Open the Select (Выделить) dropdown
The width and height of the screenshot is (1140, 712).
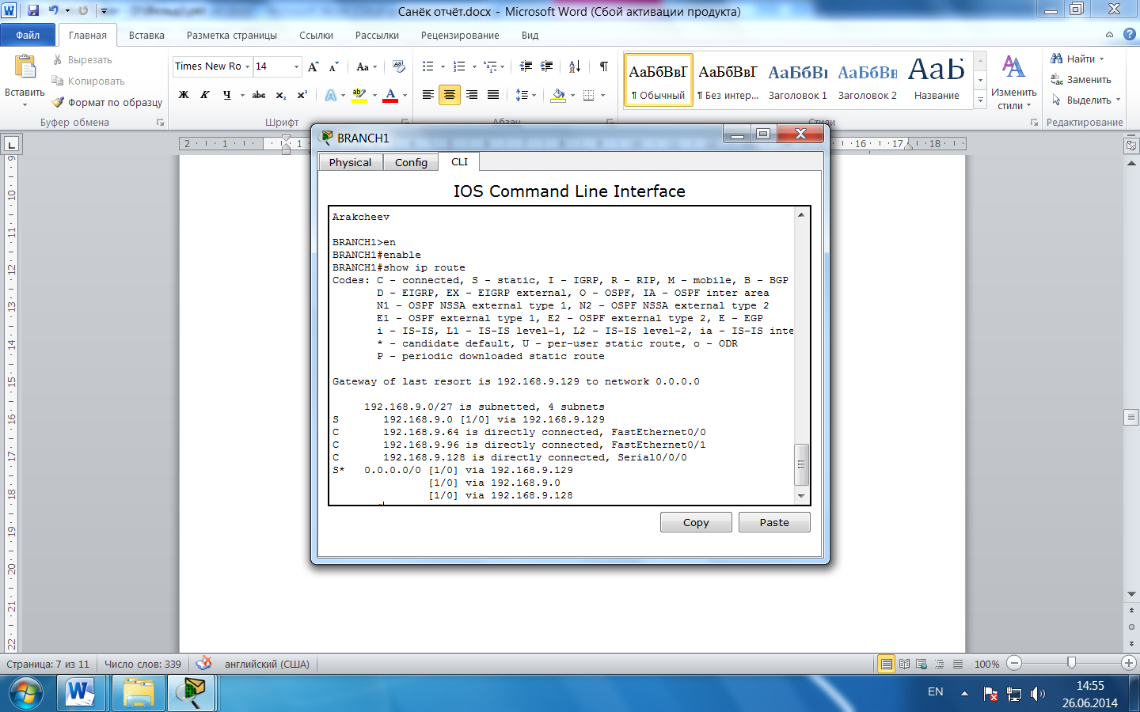(1085, 100)
